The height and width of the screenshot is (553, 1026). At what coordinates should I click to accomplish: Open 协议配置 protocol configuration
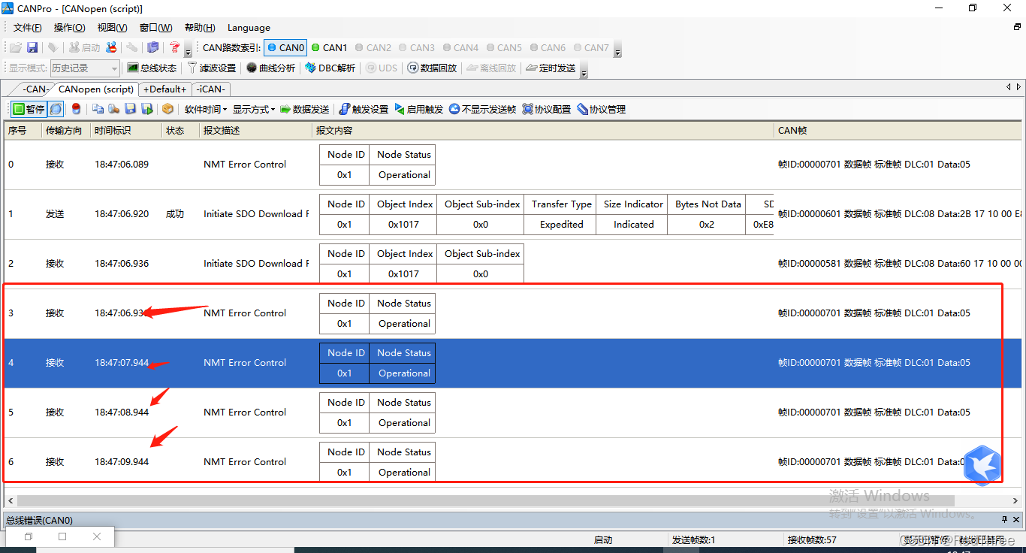point(547,109)
